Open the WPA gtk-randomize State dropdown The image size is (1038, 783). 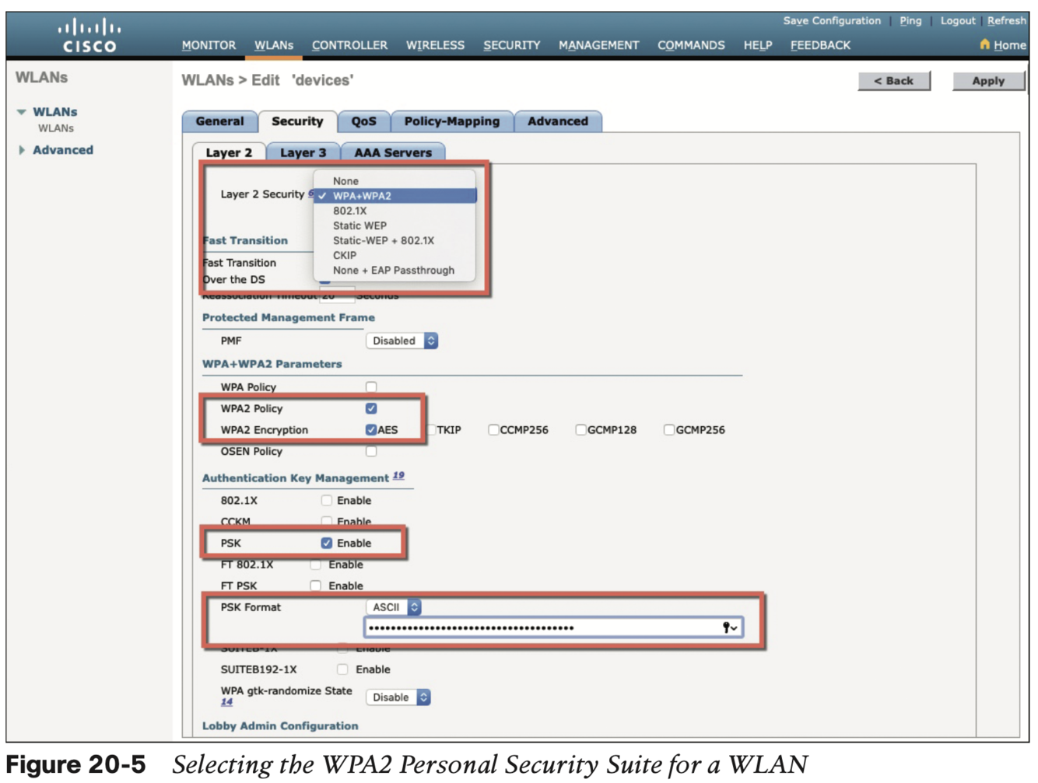(x=398, y=697)
